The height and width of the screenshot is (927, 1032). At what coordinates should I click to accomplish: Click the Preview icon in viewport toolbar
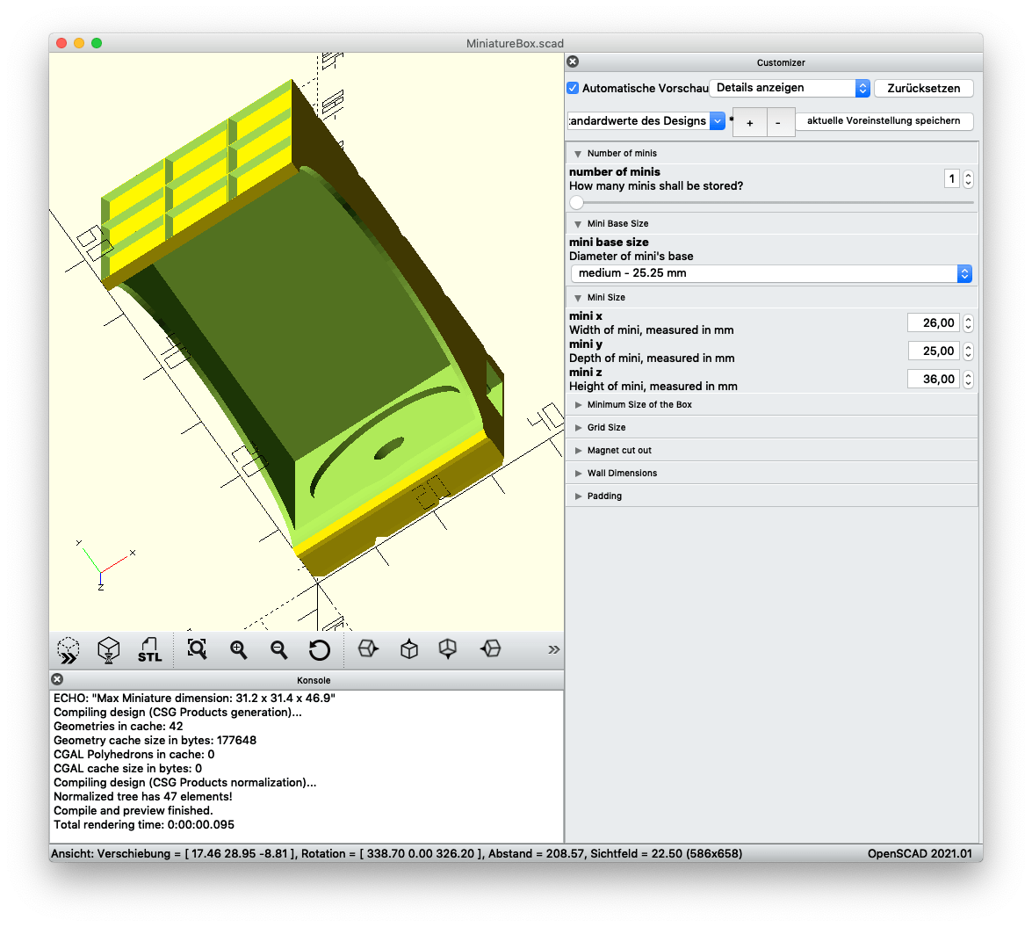69,650
